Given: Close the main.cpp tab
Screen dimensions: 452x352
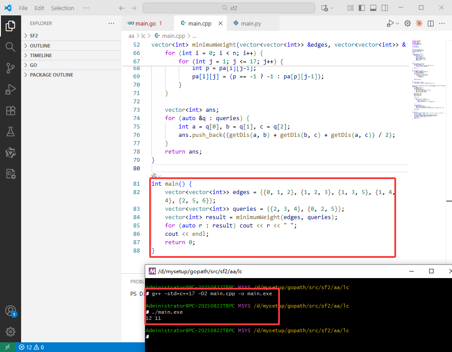Looking at the screenshot, I should pyautogui.click(x=220, y=23).
